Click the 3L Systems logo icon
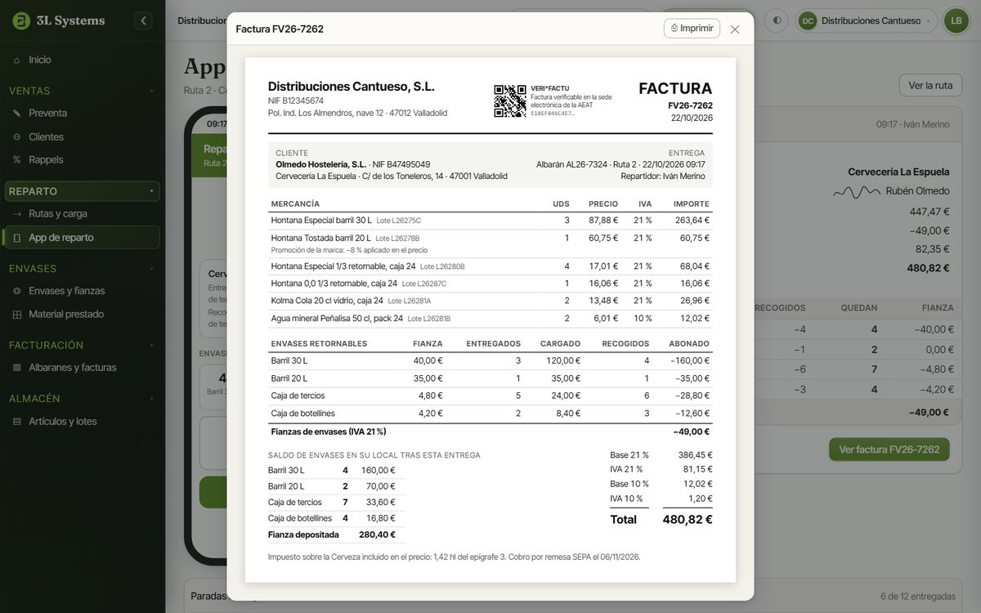This screenshot has width=981, height=613. click(x=21, y=21)
